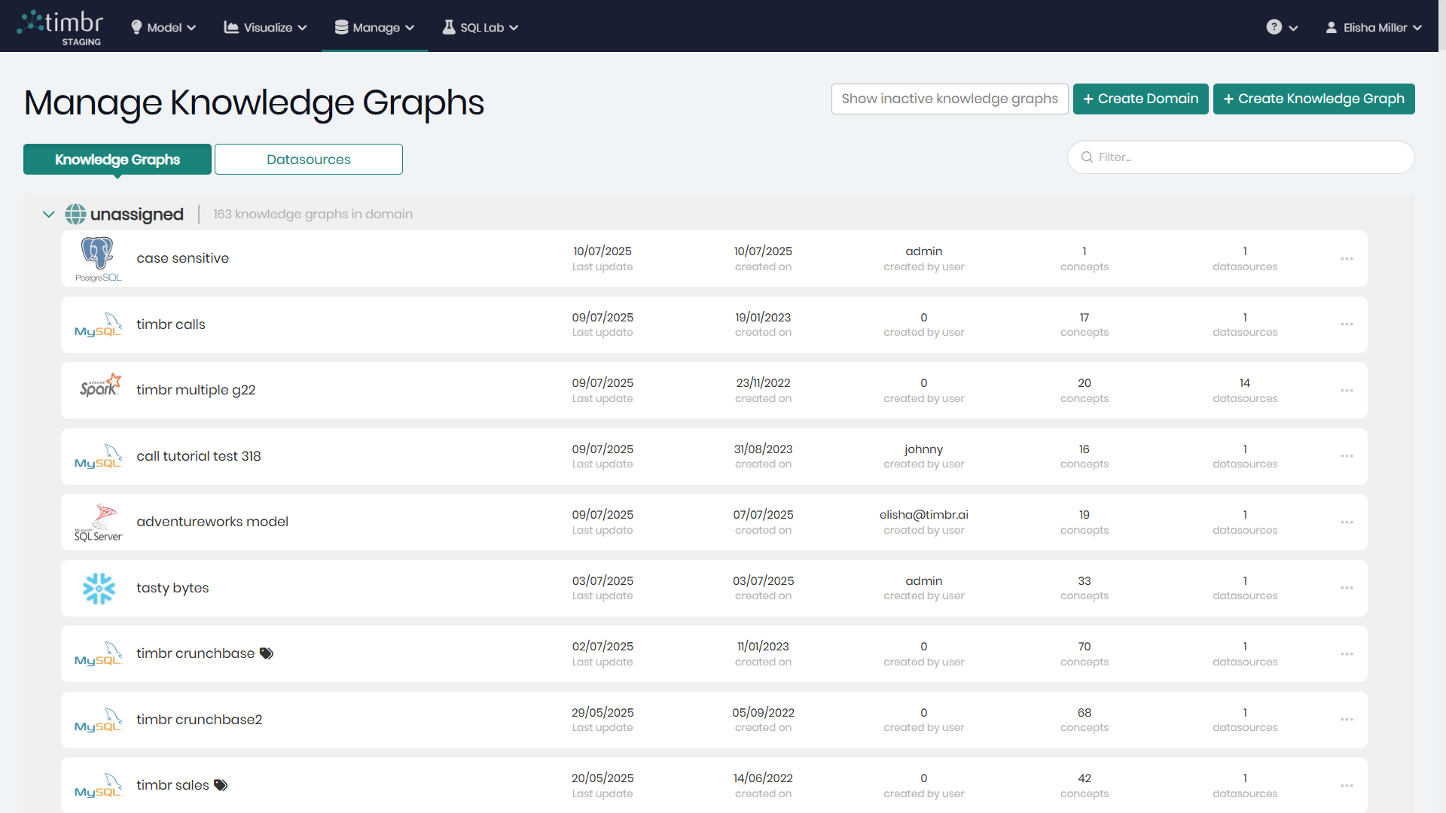Open the Visualize menu

[264, 26]
